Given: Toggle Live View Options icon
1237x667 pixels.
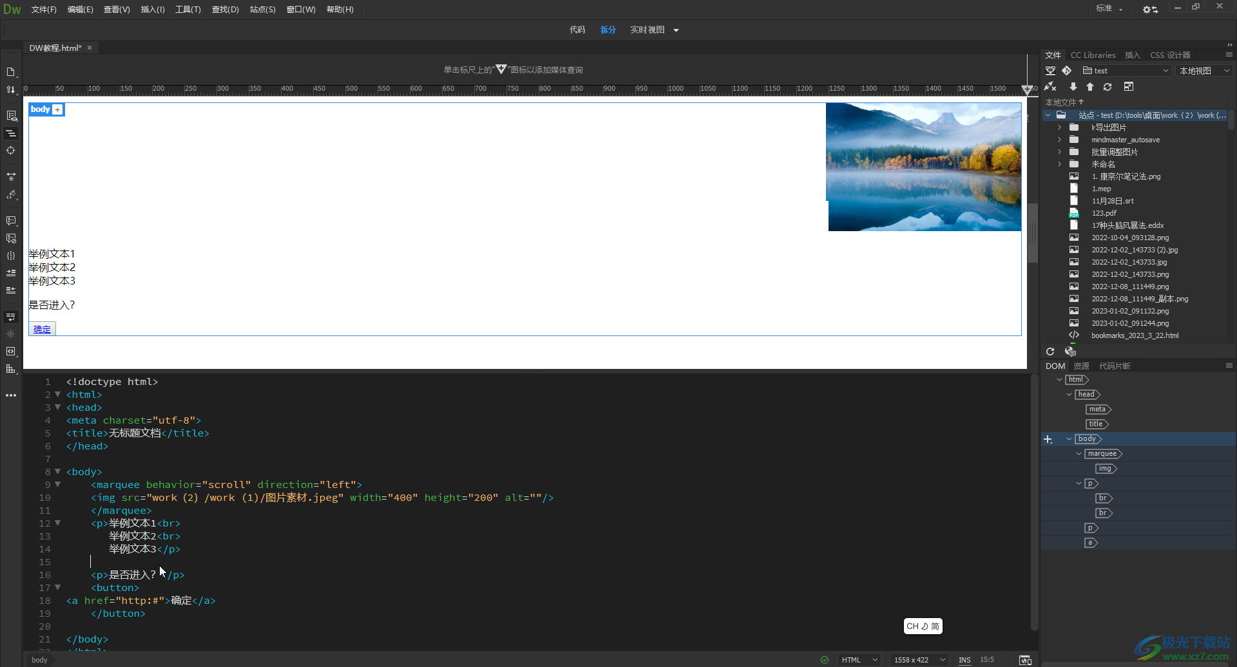Looking at the screenshot, I should [x=11, y=116].
